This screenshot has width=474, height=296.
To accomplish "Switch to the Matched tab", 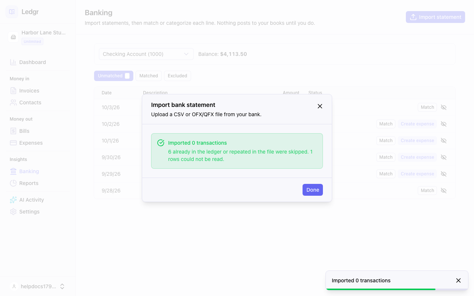I will pyautogui.click(x=148, y=76).
